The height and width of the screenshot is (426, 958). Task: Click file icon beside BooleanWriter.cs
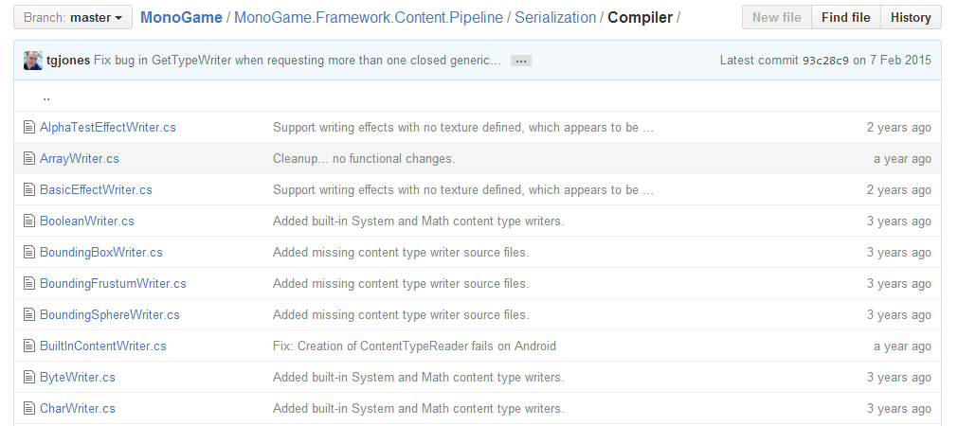pos(28,222)
